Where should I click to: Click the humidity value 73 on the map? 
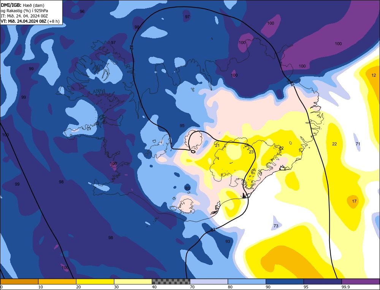[x=276, y=226]
